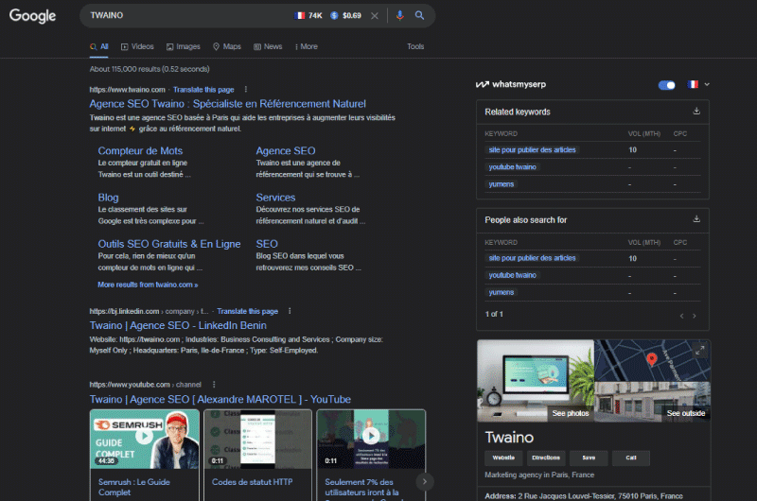
Task: Click 'youtube twaino' in People also search for
Action: (x=512, y=275)
